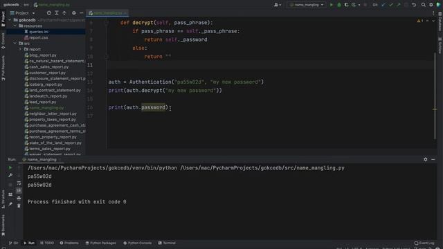443x249 pixels.
Task: Open the script path link in the Run console
Action: pos(262,167)
